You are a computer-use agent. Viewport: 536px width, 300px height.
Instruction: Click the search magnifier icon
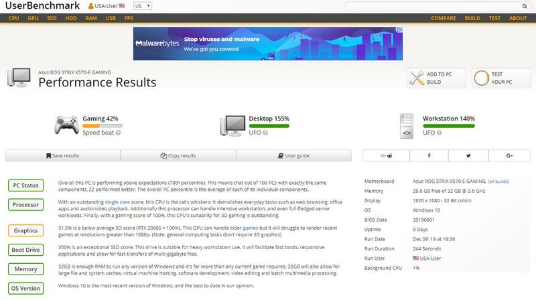click(x=524, y=6)
